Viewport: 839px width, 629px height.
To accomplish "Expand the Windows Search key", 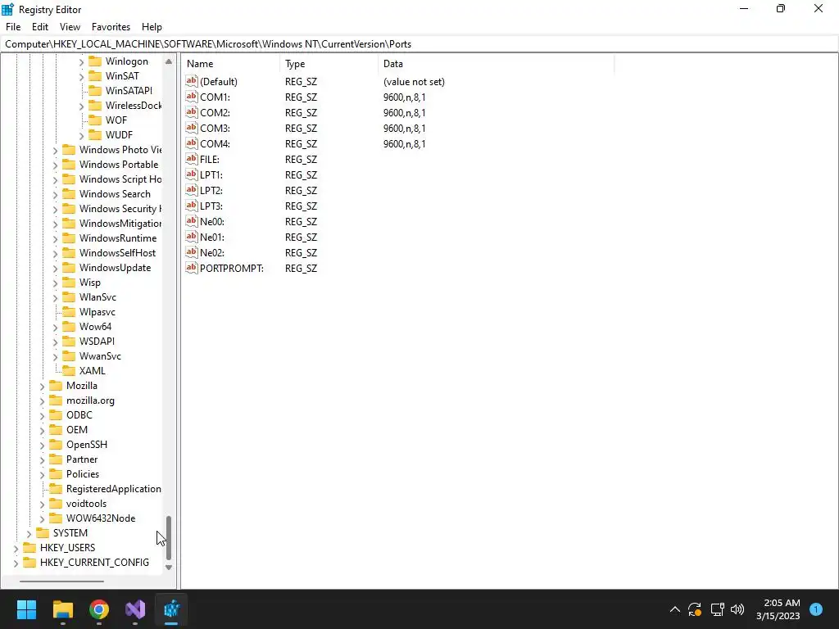I will click(x=55, y=195).
